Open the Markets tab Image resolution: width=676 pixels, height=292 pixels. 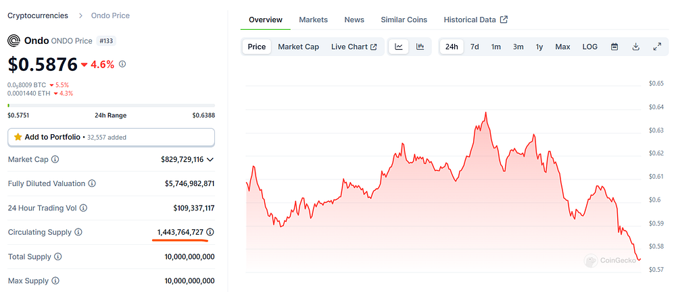[x=314, y=20]
